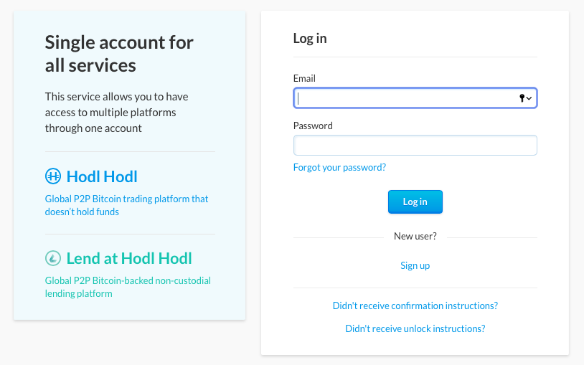Click the Bitcoin-backed non-custodial lending platform description
Screen dimensions: 584x365
[x=128, y=287]
